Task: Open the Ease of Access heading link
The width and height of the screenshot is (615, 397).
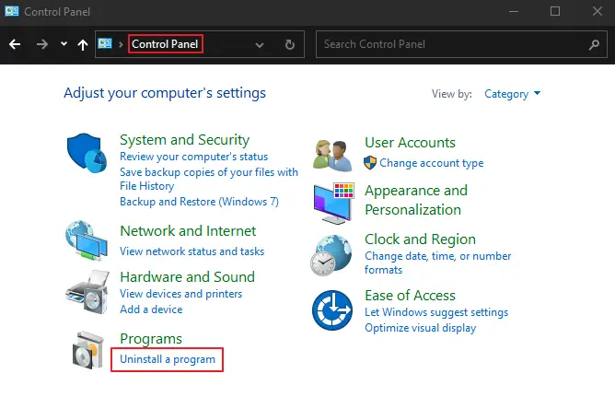Action: [410, 295]
